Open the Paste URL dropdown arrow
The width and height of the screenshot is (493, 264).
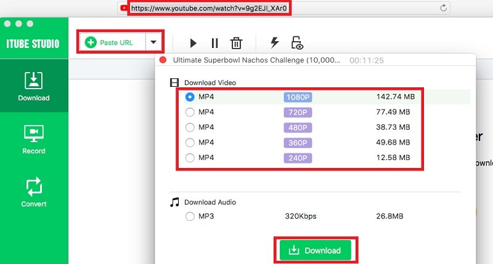click(x=153, y=42)
